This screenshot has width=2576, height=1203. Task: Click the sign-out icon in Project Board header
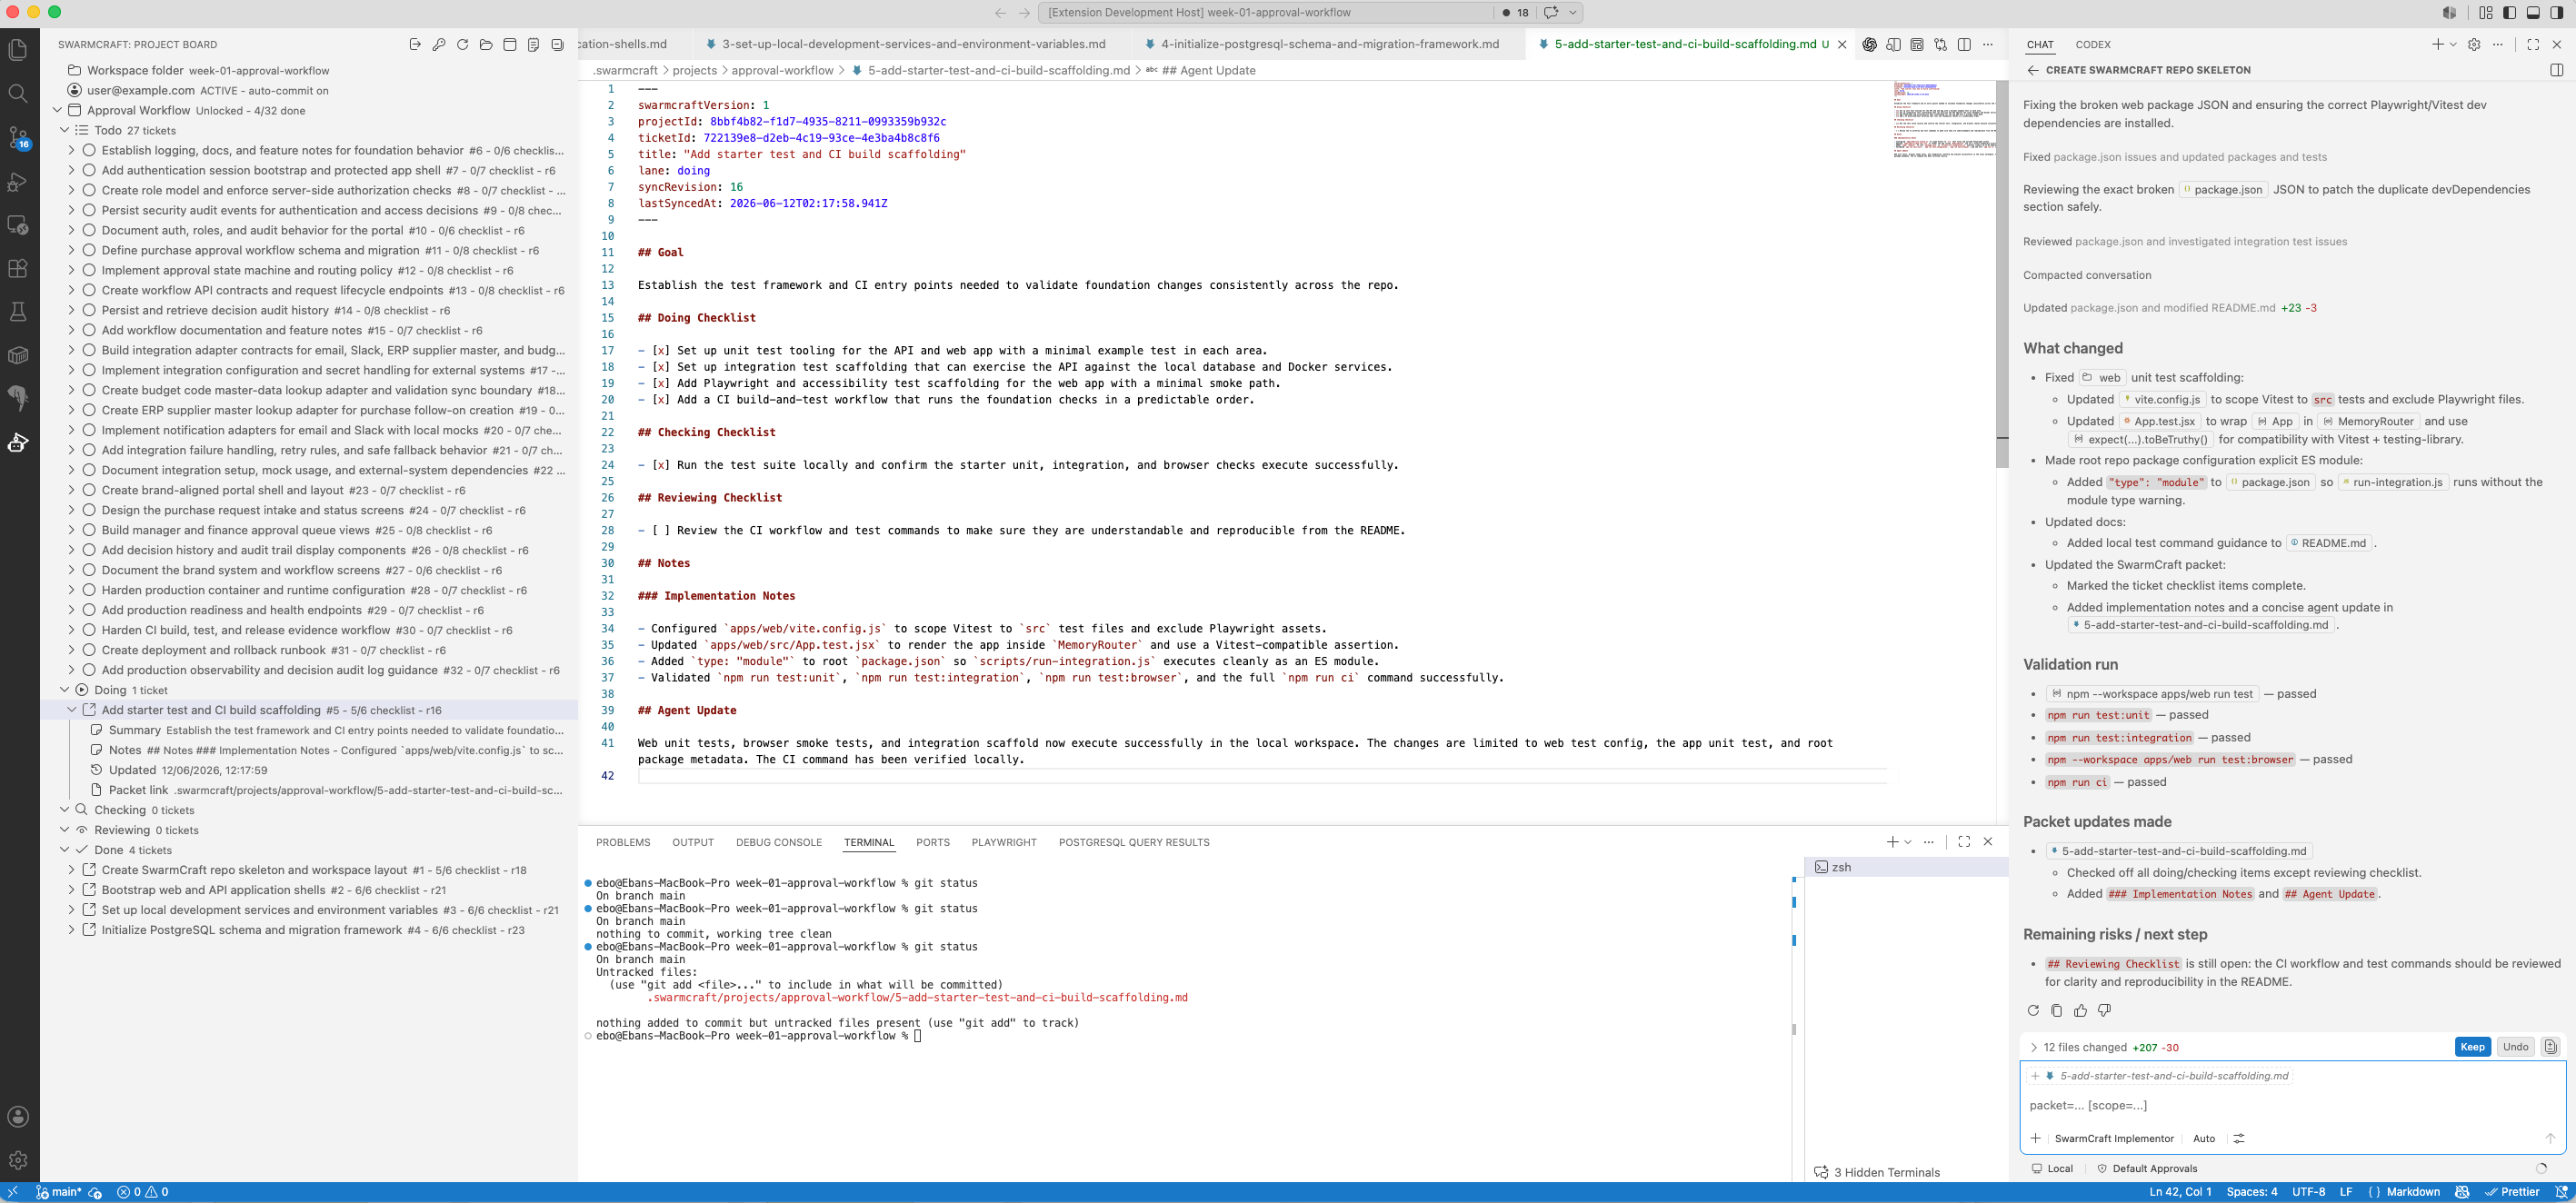(x=415, y=44)
